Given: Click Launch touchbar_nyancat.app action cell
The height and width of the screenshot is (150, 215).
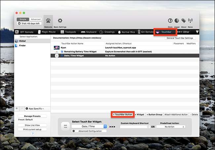Looking at the screenshot, I should coord(120,48).
